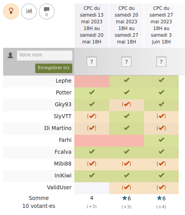Toggle the vote box for samedi 20 mai

click(126, 62)
